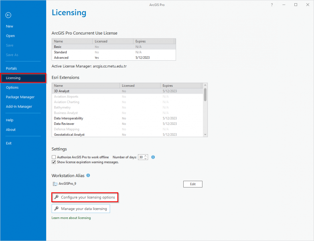Screen dimensions: 314x241
Task: Maximize the ArcGIS Pro window
Action: 296,4
